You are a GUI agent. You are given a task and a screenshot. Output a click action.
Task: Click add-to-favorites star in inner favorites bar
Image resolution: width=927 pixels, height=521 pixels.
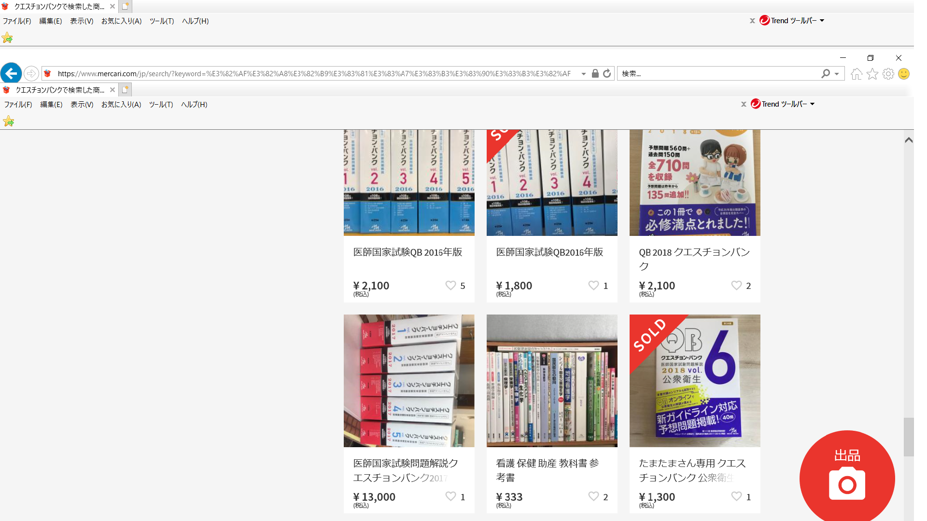(x=9, y=121)
